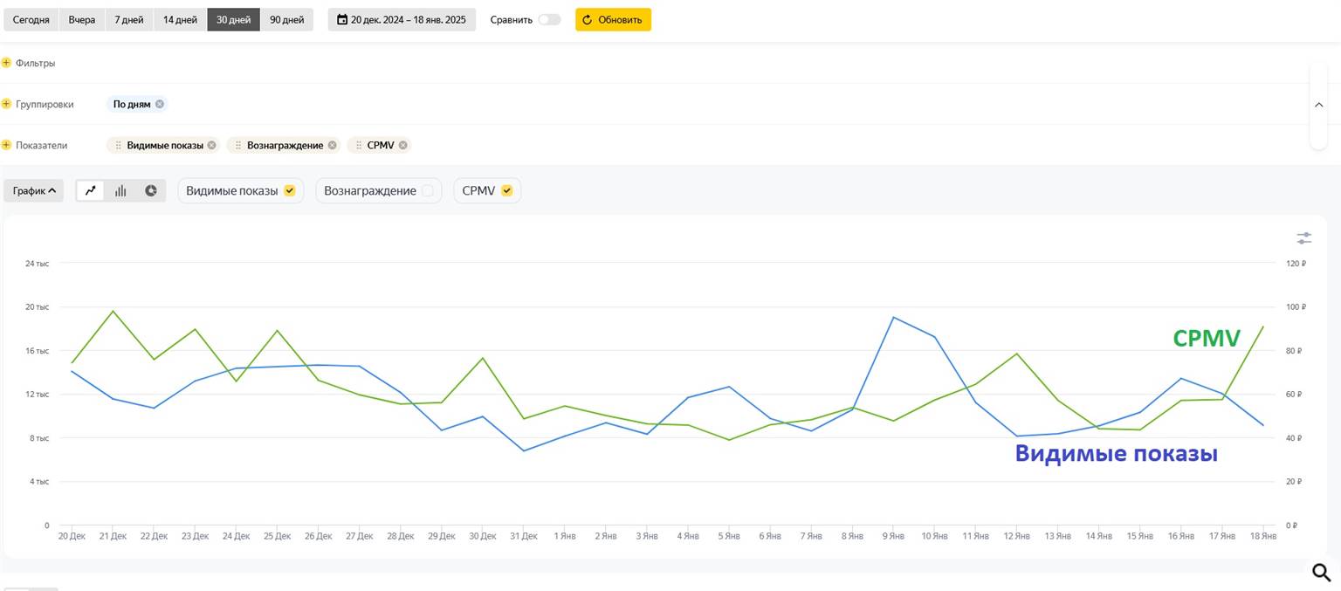Check Вознаграждение chart series
The width and height of the screenshot is (1341, 591).
click(427, 190)
